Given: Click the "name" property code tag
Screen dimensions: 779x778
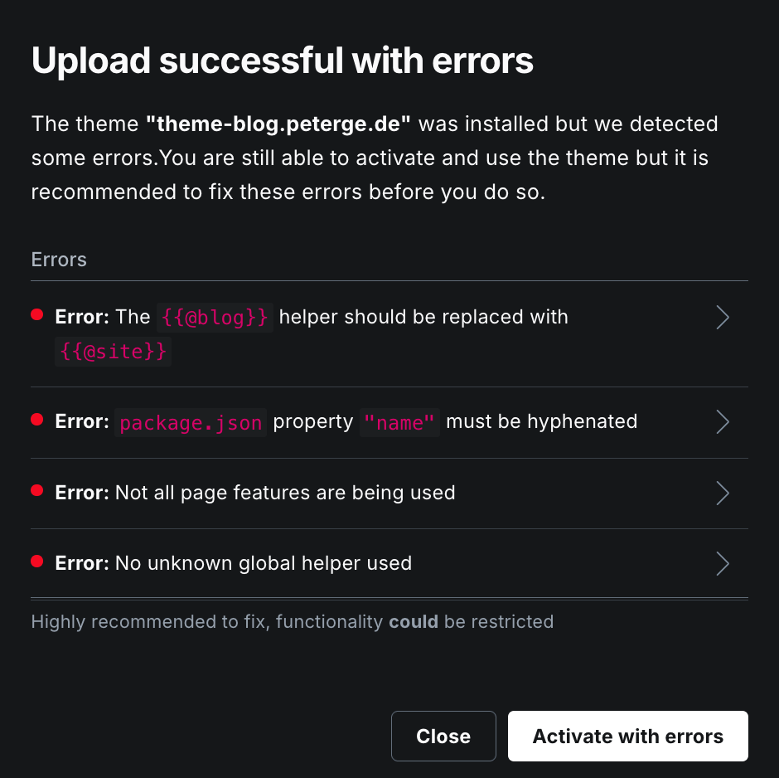Looking at the screenshot, I should pos(399,422).
